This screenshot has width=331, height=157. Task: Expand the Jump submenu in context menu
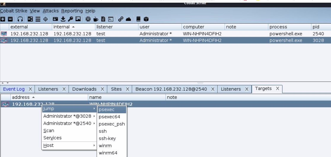[69, 109]
